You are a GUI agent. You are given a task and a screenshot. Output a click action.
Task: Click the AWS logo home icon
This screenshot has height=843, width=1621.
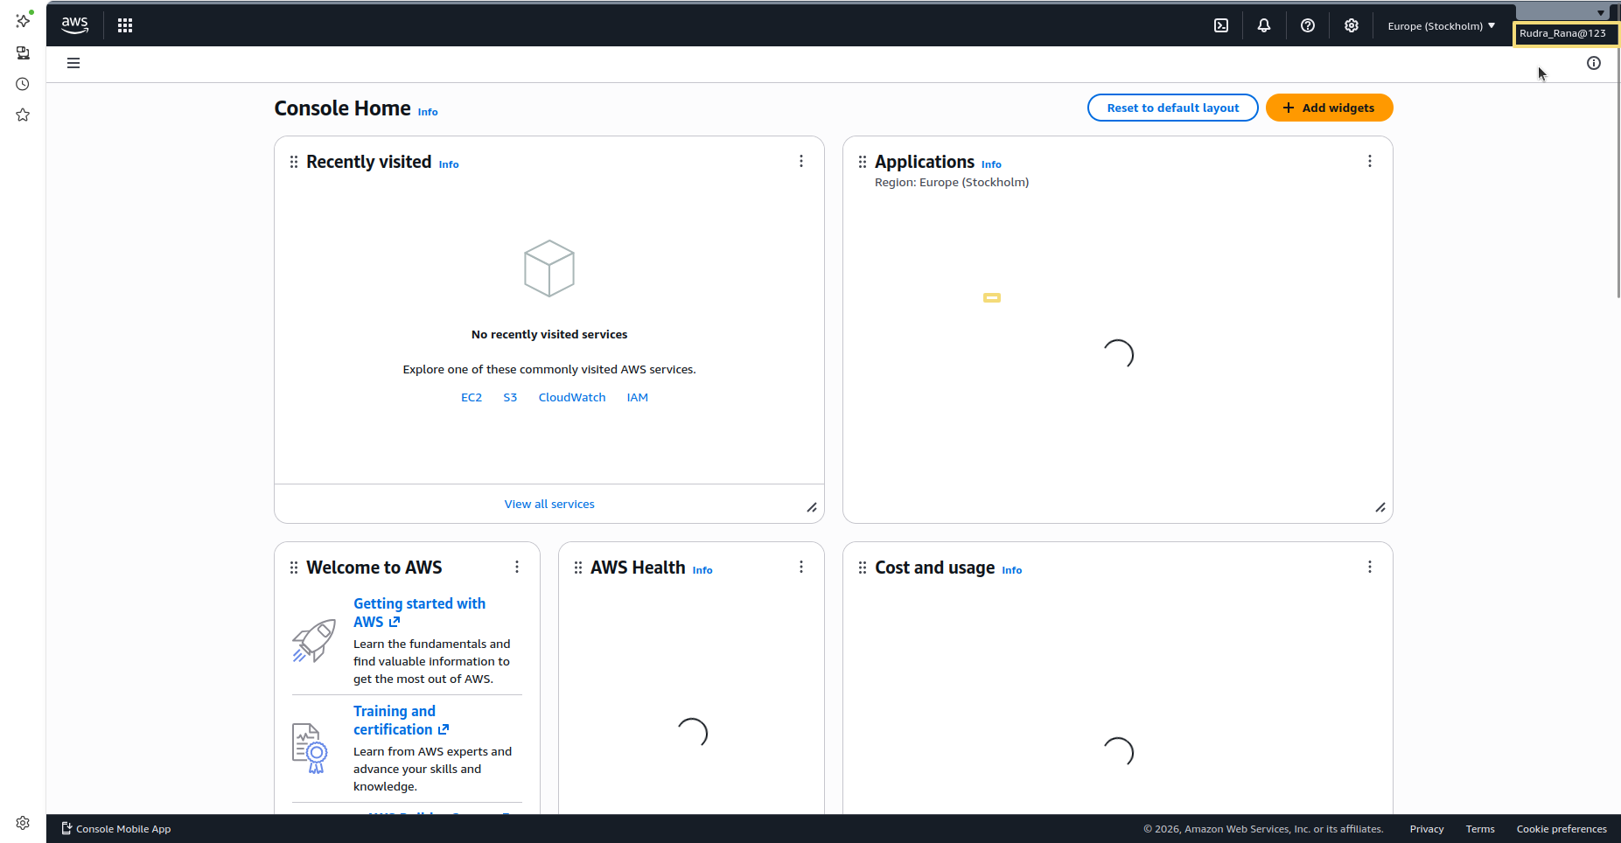pyautogui.click(x=75, y=25)
